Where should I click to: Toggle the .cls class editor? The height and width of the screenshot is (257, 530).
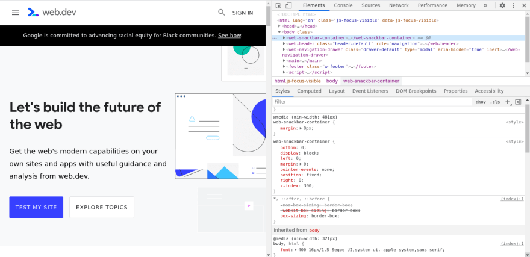pos(495,102)
